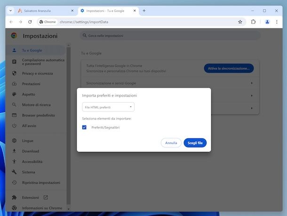Uncheck the Preferiti/Segnalibri checkbox
Screen dimensions: 287x216
(x=84, y=127)
